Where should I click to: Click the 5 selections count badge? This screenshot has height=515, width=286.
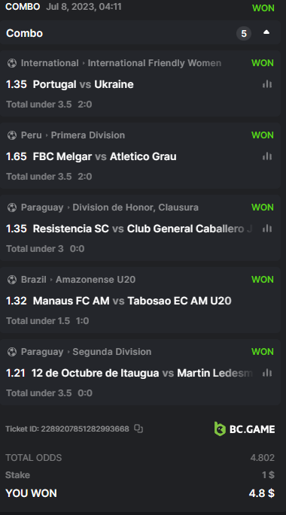[x=244, y=33]
